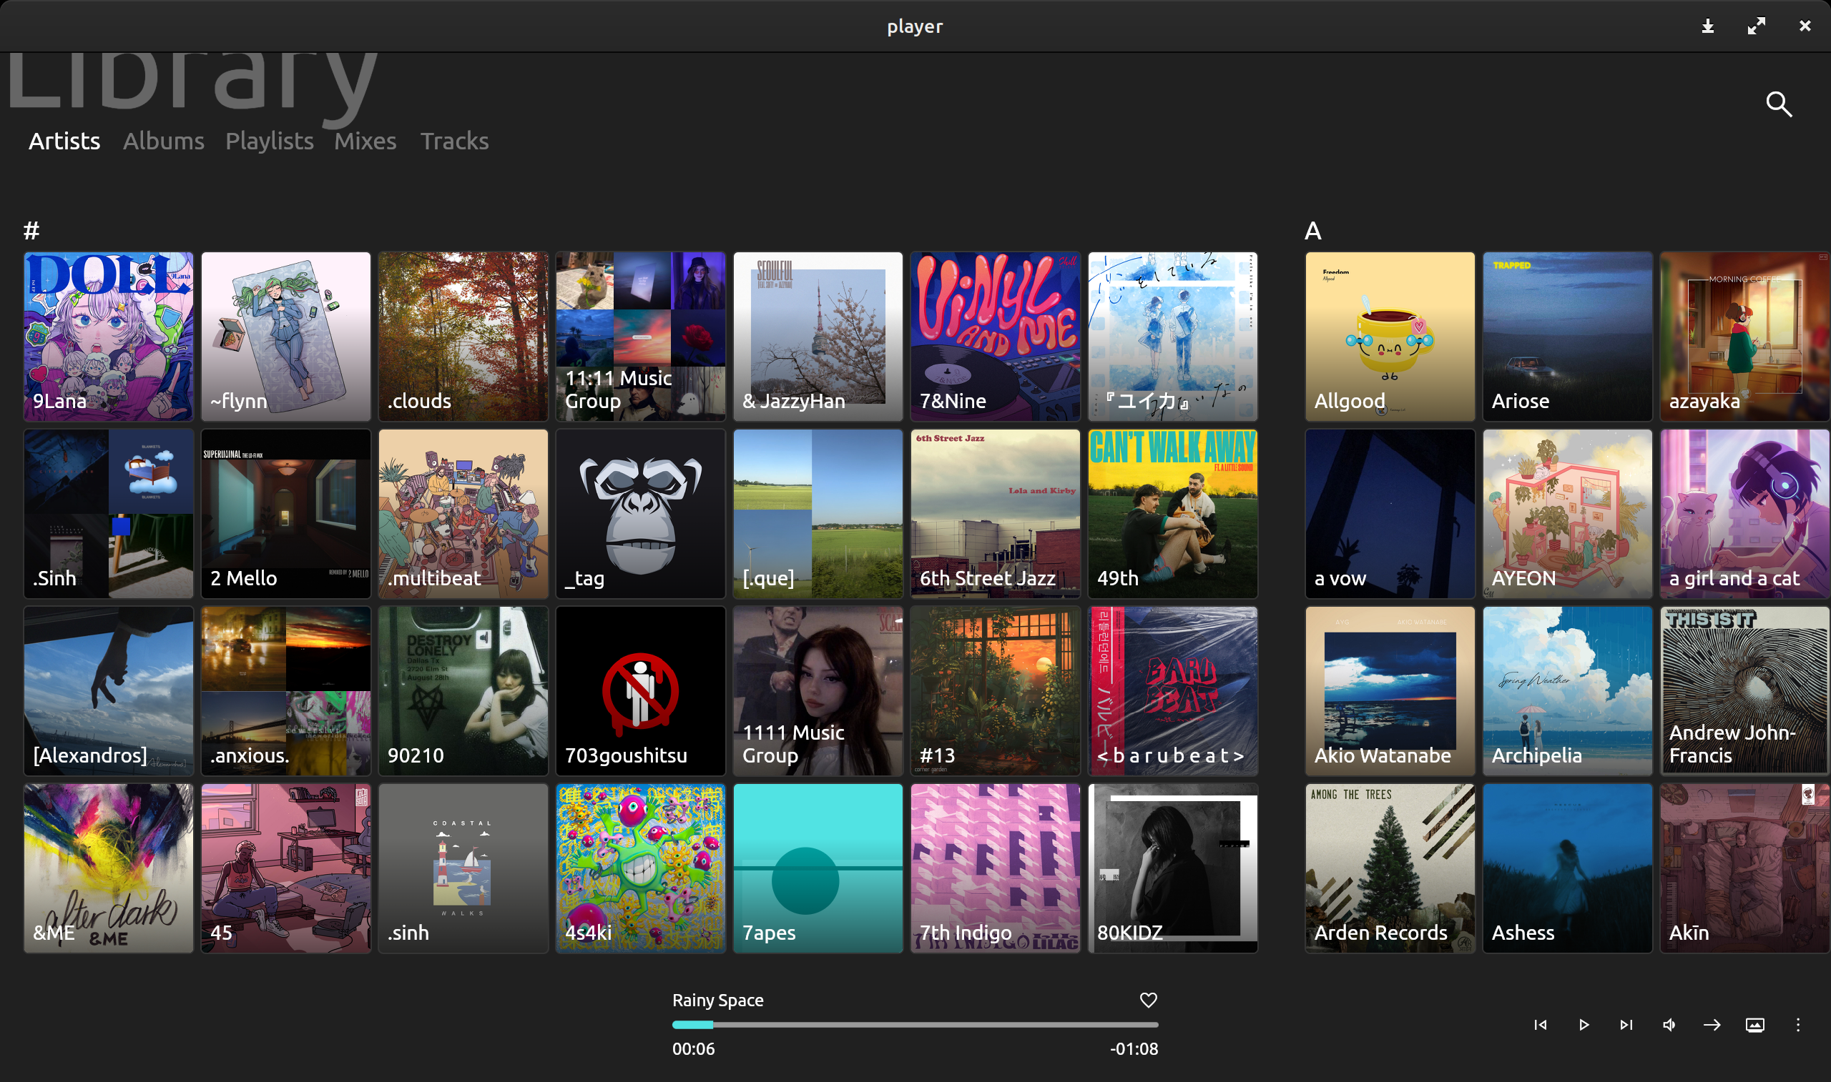Click the search magnifier icon
Image resolution: width=1831 pixels, height=1082 pixels.
point(1779,104)
